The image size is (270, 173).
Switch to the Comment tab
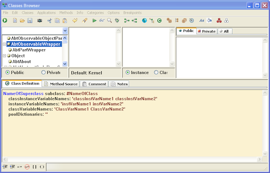tap(94, 84)
